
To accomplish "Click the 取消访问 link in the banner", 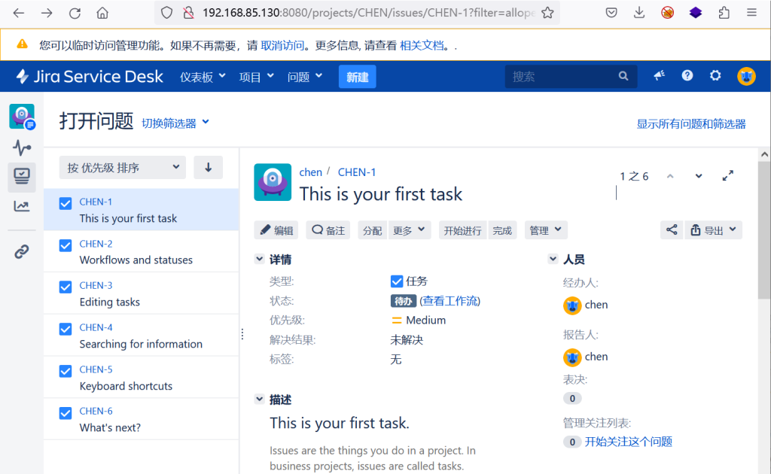I will coord(282,46).
